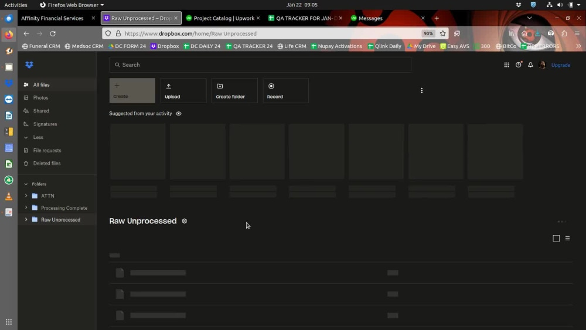Open Firefox extensions puzzle icon
Viewport: 586px width, 330px height.
click(564, 33)
